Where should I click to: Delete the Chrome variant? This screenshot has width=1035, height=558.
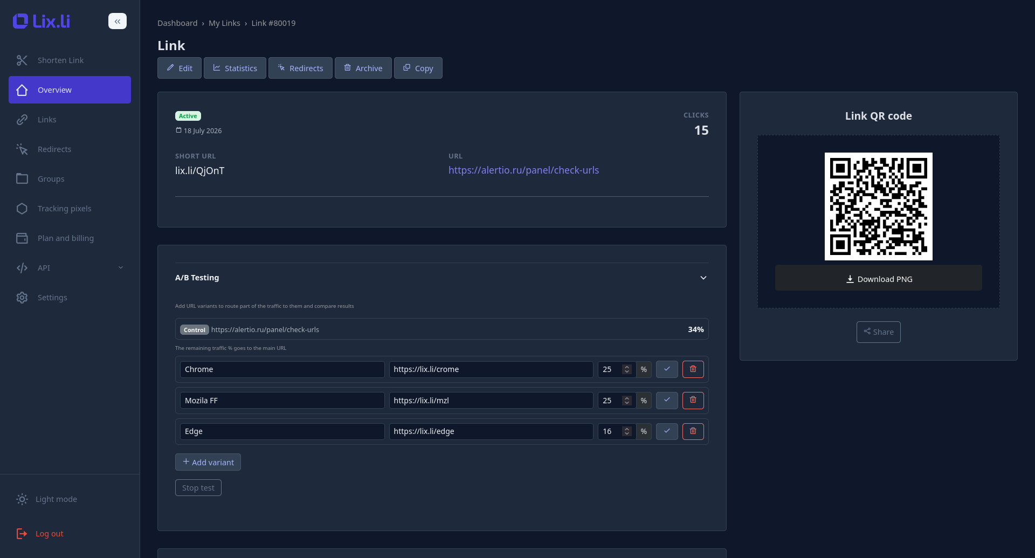tap(693, 369)
